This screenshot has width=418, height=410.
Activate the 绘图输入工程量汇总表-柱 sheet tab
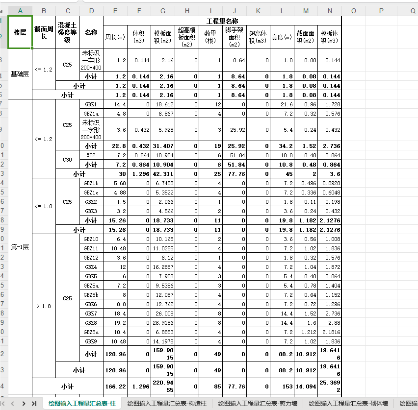[82, 404]
